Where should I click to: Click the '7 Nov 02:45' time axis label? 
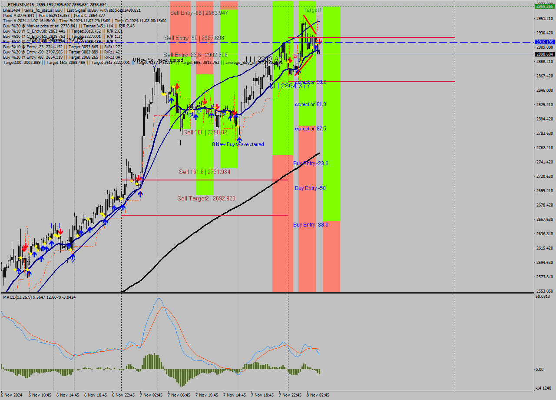(x=151, y=395)
